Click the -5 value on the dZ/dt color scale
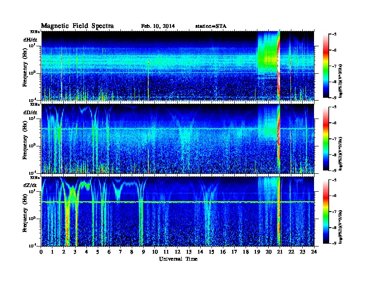 (334, 180)
